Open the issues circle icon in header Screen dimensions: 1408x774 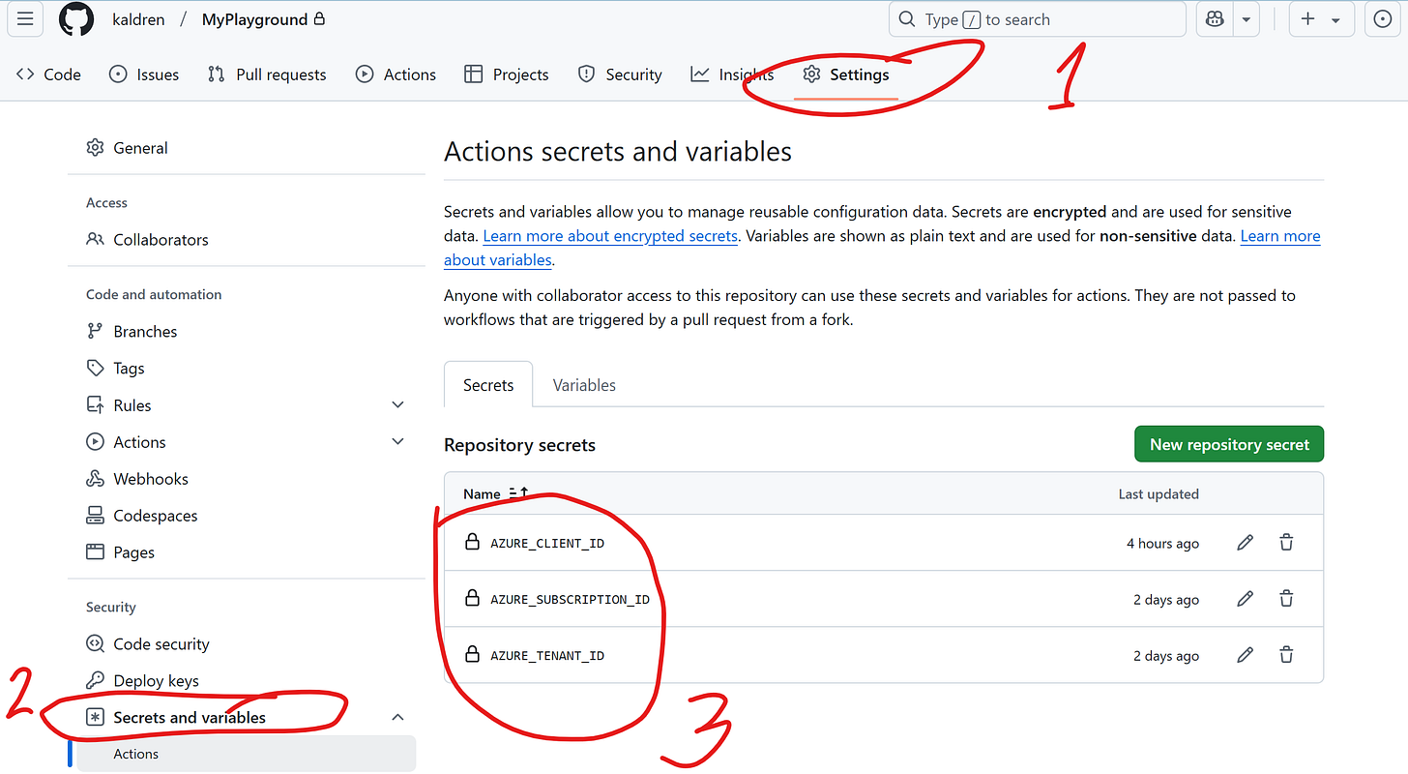pos(1383,19)
